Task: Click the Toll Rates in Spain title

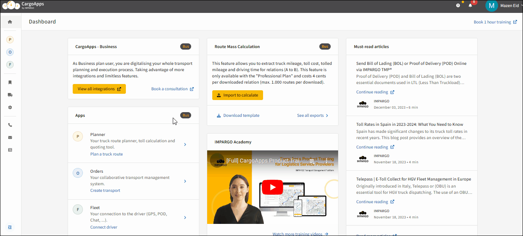Action: pyautogui.click(x=410, y=125)
